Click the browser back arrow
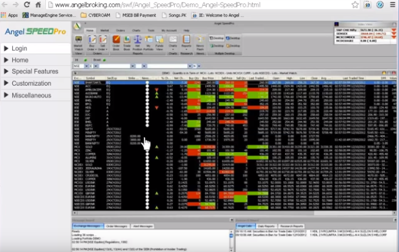 (5, 5)
